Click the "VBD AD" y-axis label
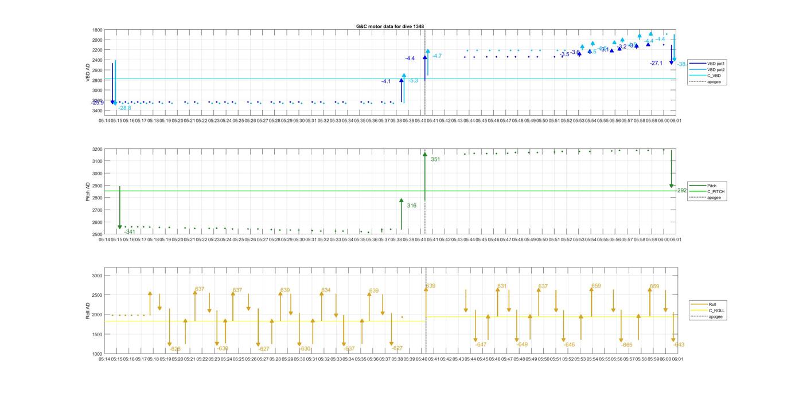803x397 pixels. [x=88, y=73]
